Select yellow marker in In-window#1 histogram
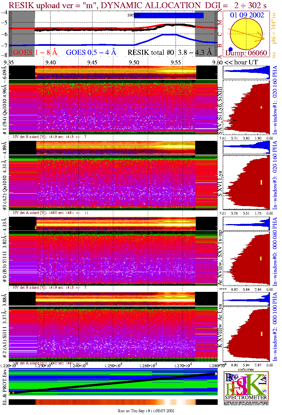 pyautogui.click(x=261, y=107)
